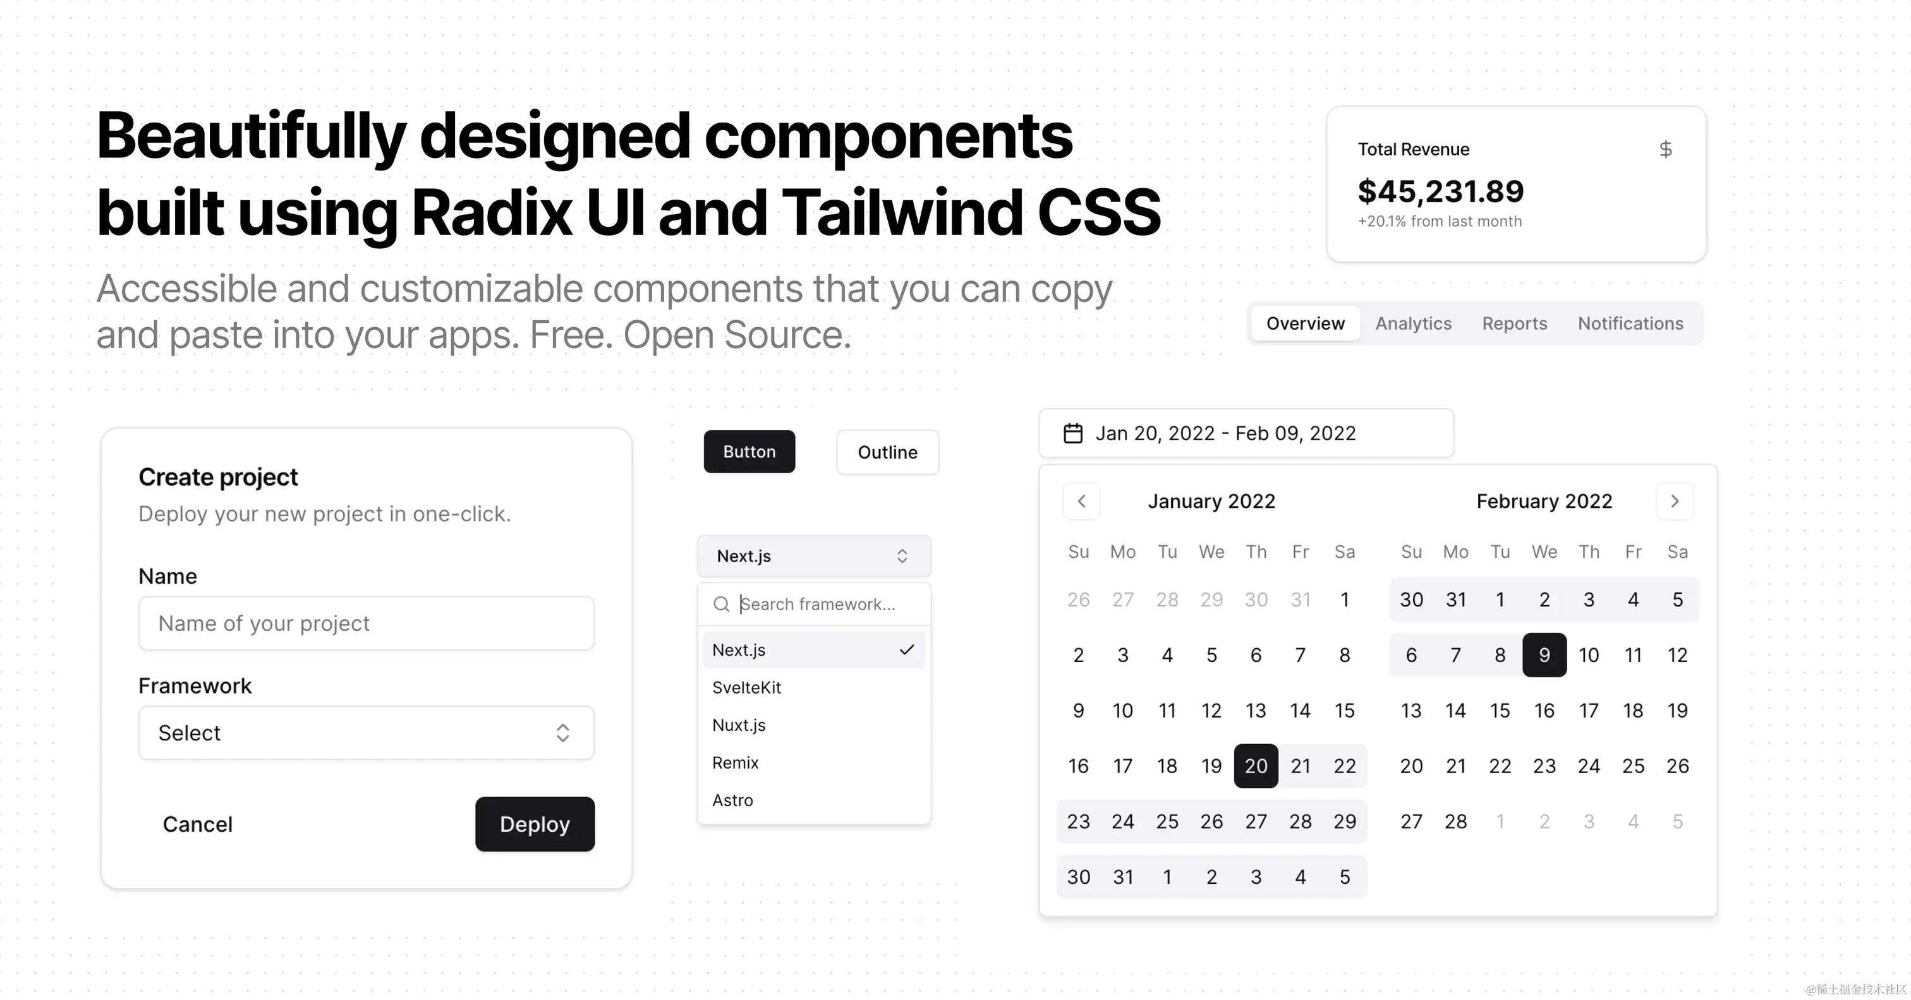The image size is (1911, 1000).
Task: Click the Name project input field
Action: coord(365,622)
